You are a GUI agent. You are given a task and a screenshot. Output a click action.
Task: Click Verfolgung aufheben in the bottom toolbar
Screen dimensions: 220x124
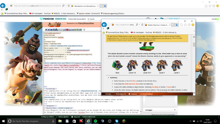point(47,117)
